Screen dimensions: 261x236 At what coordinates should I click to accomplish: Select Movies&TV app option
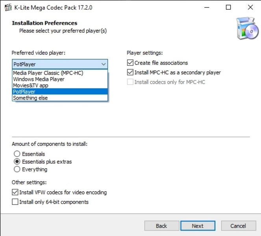pos(60,85)
